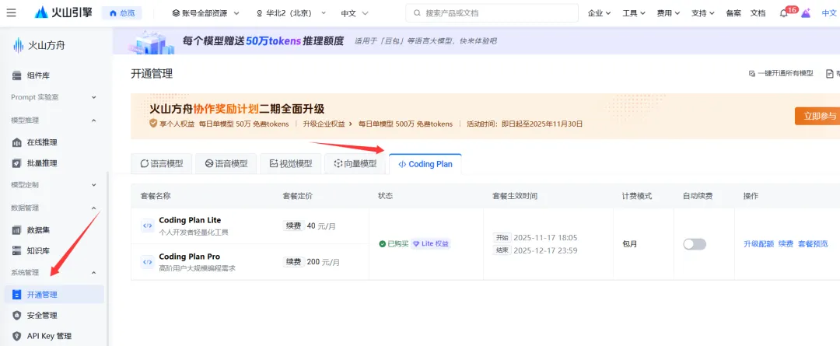Open 费用 menu

tap(669, 13)
